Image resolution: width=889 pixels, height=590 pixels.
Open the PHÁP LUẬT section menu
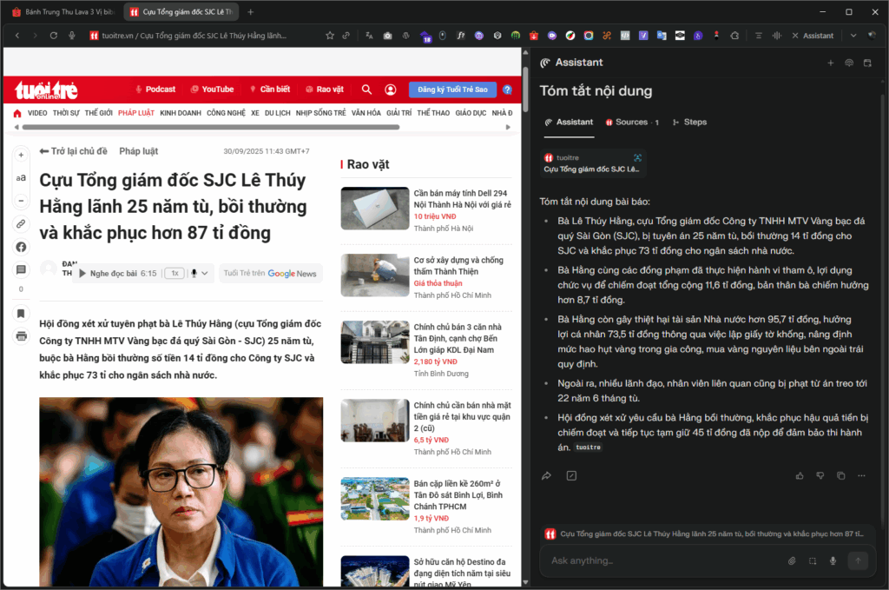tap(136, 112)
